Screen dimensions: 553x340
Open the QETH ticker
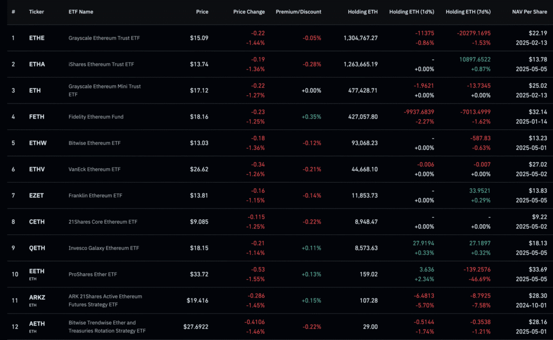coord(37,248)
